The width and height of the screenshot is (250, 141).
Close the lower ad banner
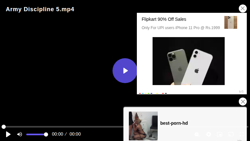coord(243,102)
